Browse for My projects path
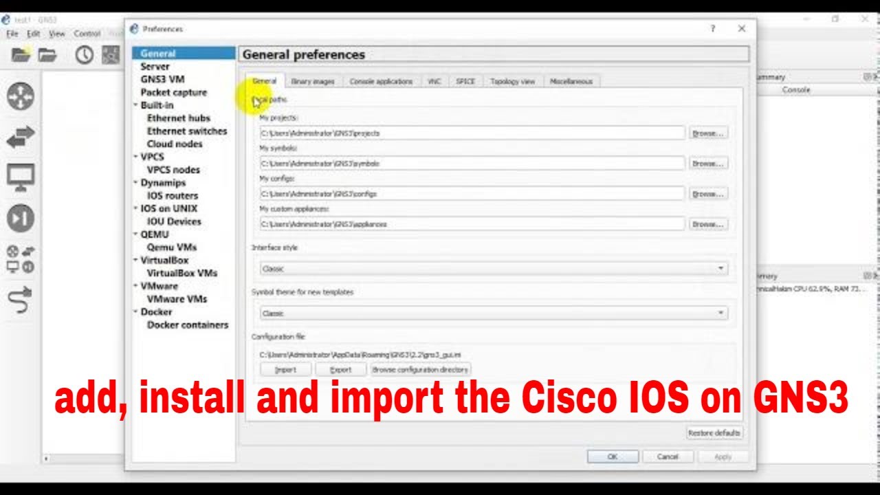This screenshot has height=495, width=880. coord(708,133)
